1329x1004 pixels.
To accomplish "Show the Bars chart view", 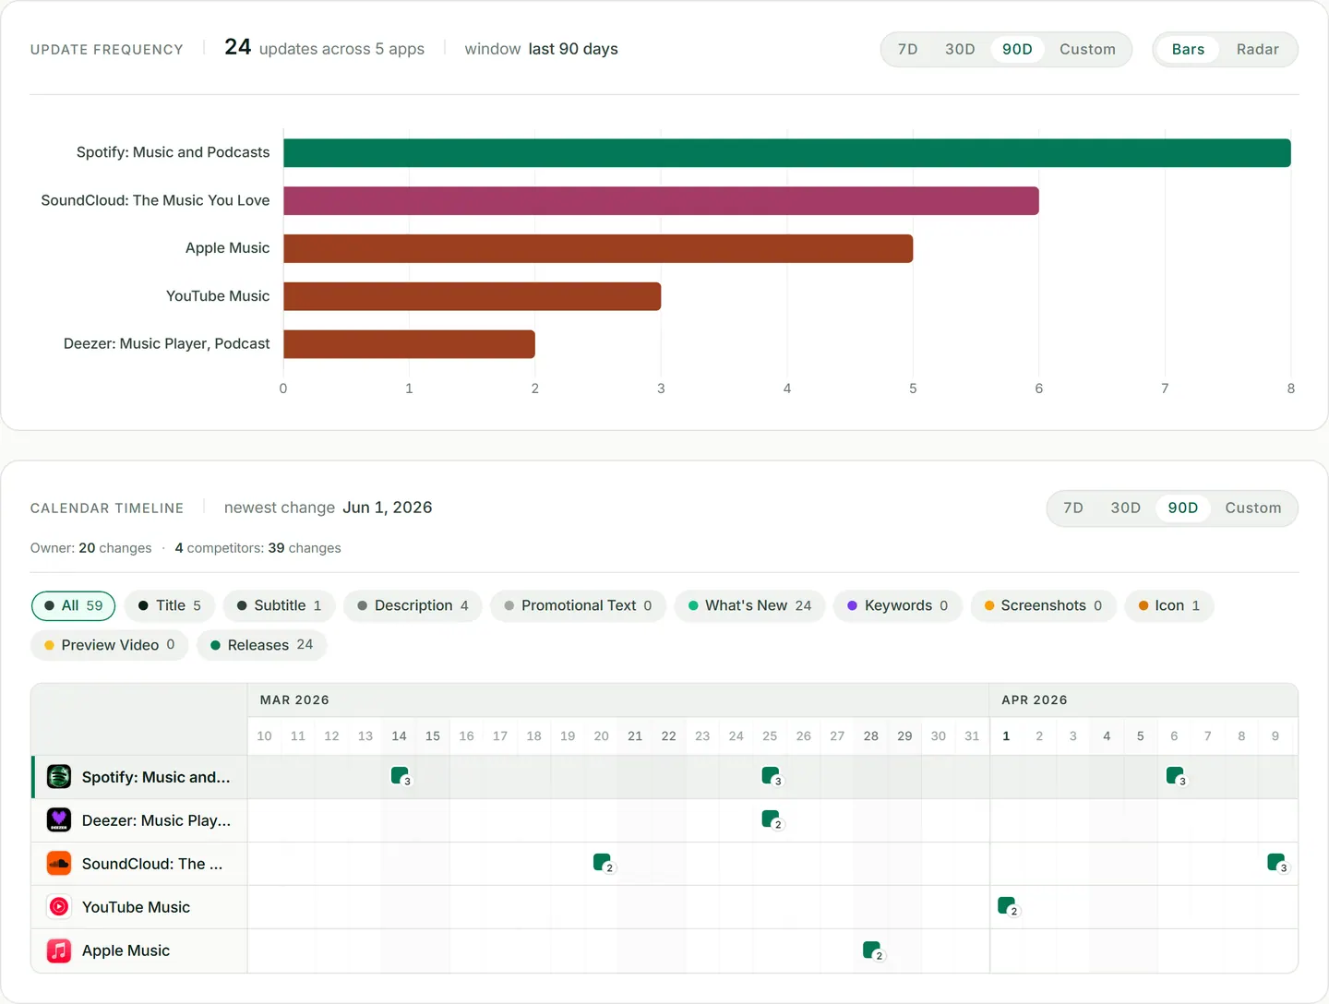I will (x=1188, y=50).
